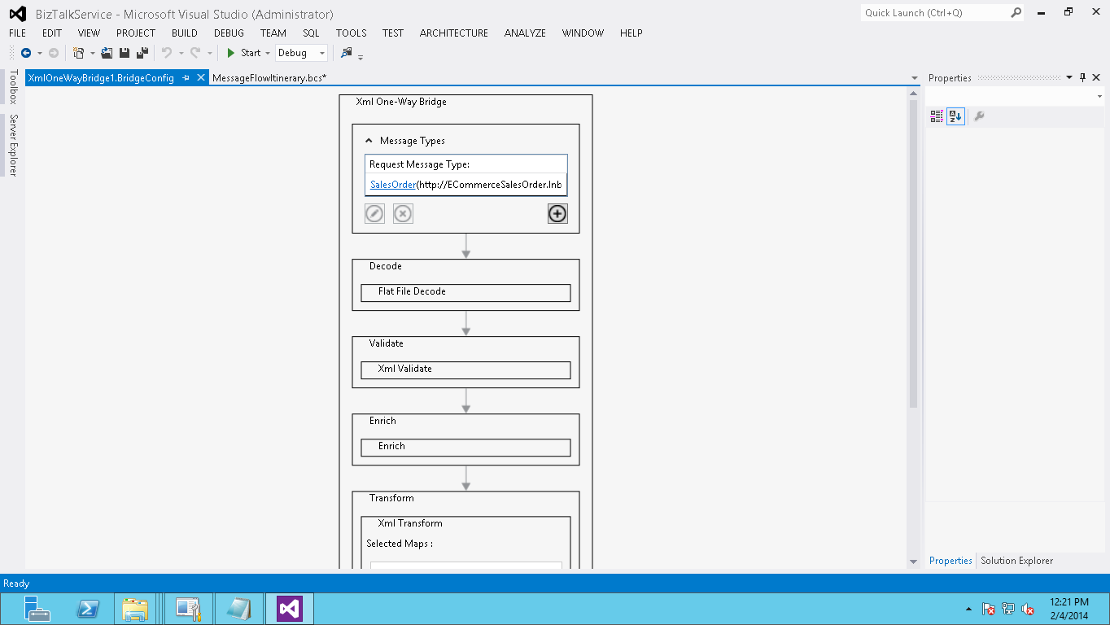
Task: Click the Navigate Backward arrow icon
Action: (x=26, y=53)
